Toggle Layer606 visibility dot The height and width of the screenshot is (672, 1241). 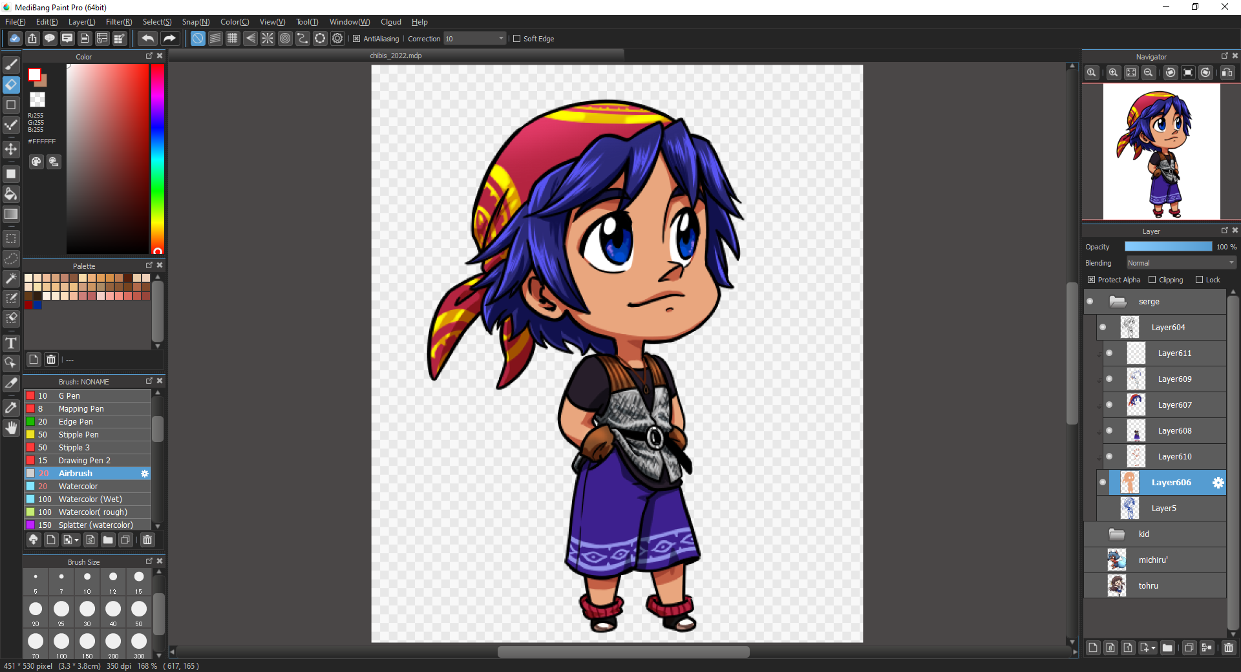pyautogui.click(x=1103, y=483)
